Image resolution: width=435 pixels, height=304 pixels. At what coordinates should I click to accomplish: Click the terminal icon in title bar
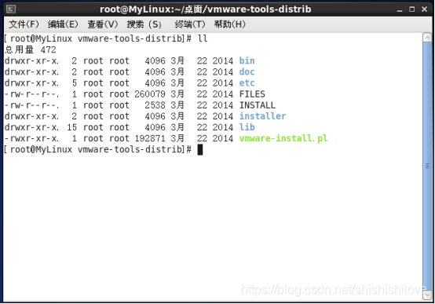click(x=11, y=9)
